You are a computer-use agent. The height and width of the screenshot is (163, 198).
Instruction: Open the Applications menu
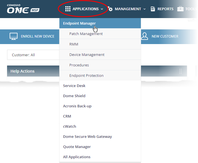point(84,9)
